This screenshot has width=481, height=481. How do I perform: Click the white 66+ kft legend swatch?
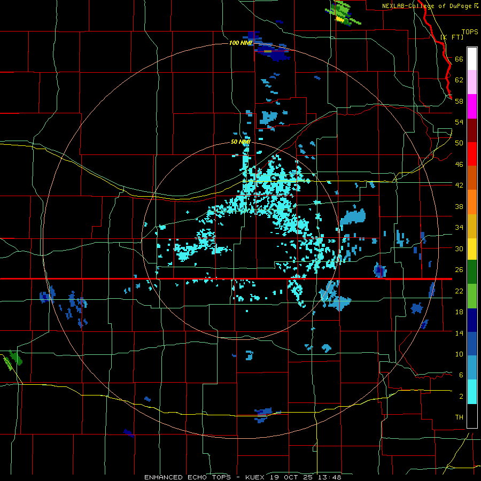(x=472, y=59)
